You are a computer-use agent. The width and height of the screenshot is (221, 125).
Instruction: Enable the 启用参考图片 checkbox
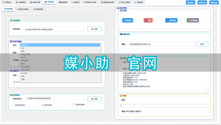click(x=13, y=105)
